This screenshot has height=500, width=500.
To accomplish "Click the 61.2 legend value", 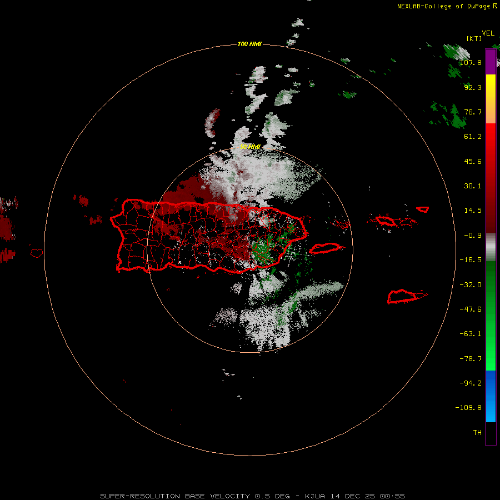I will 473,137.
